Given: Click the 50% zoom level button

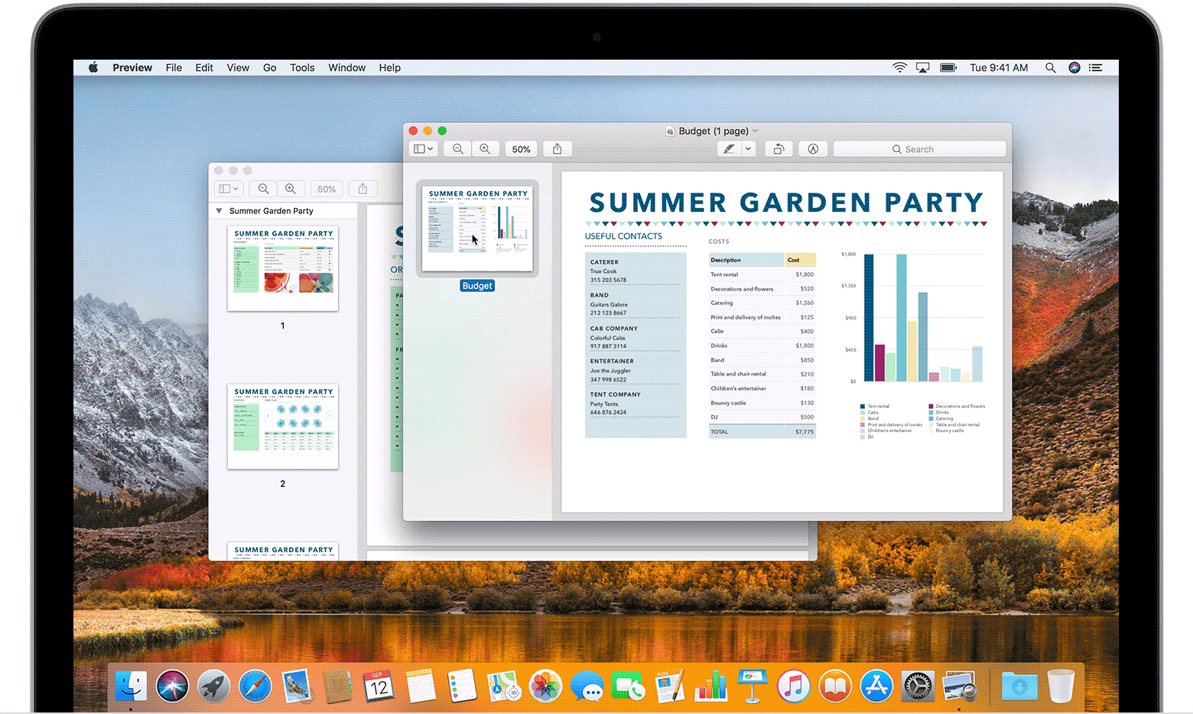Looking at the screenshot, I should coord(521,148).
